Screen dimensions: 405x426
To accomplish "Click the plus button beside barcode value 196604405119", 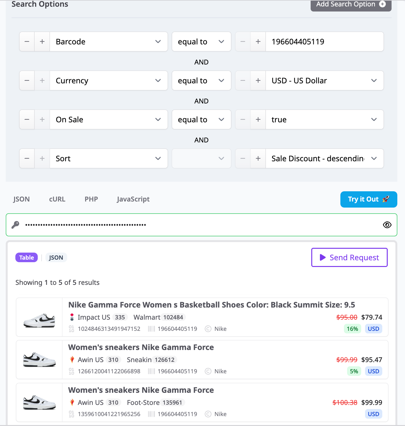I will pyautogui.click(x=258, y=42).
